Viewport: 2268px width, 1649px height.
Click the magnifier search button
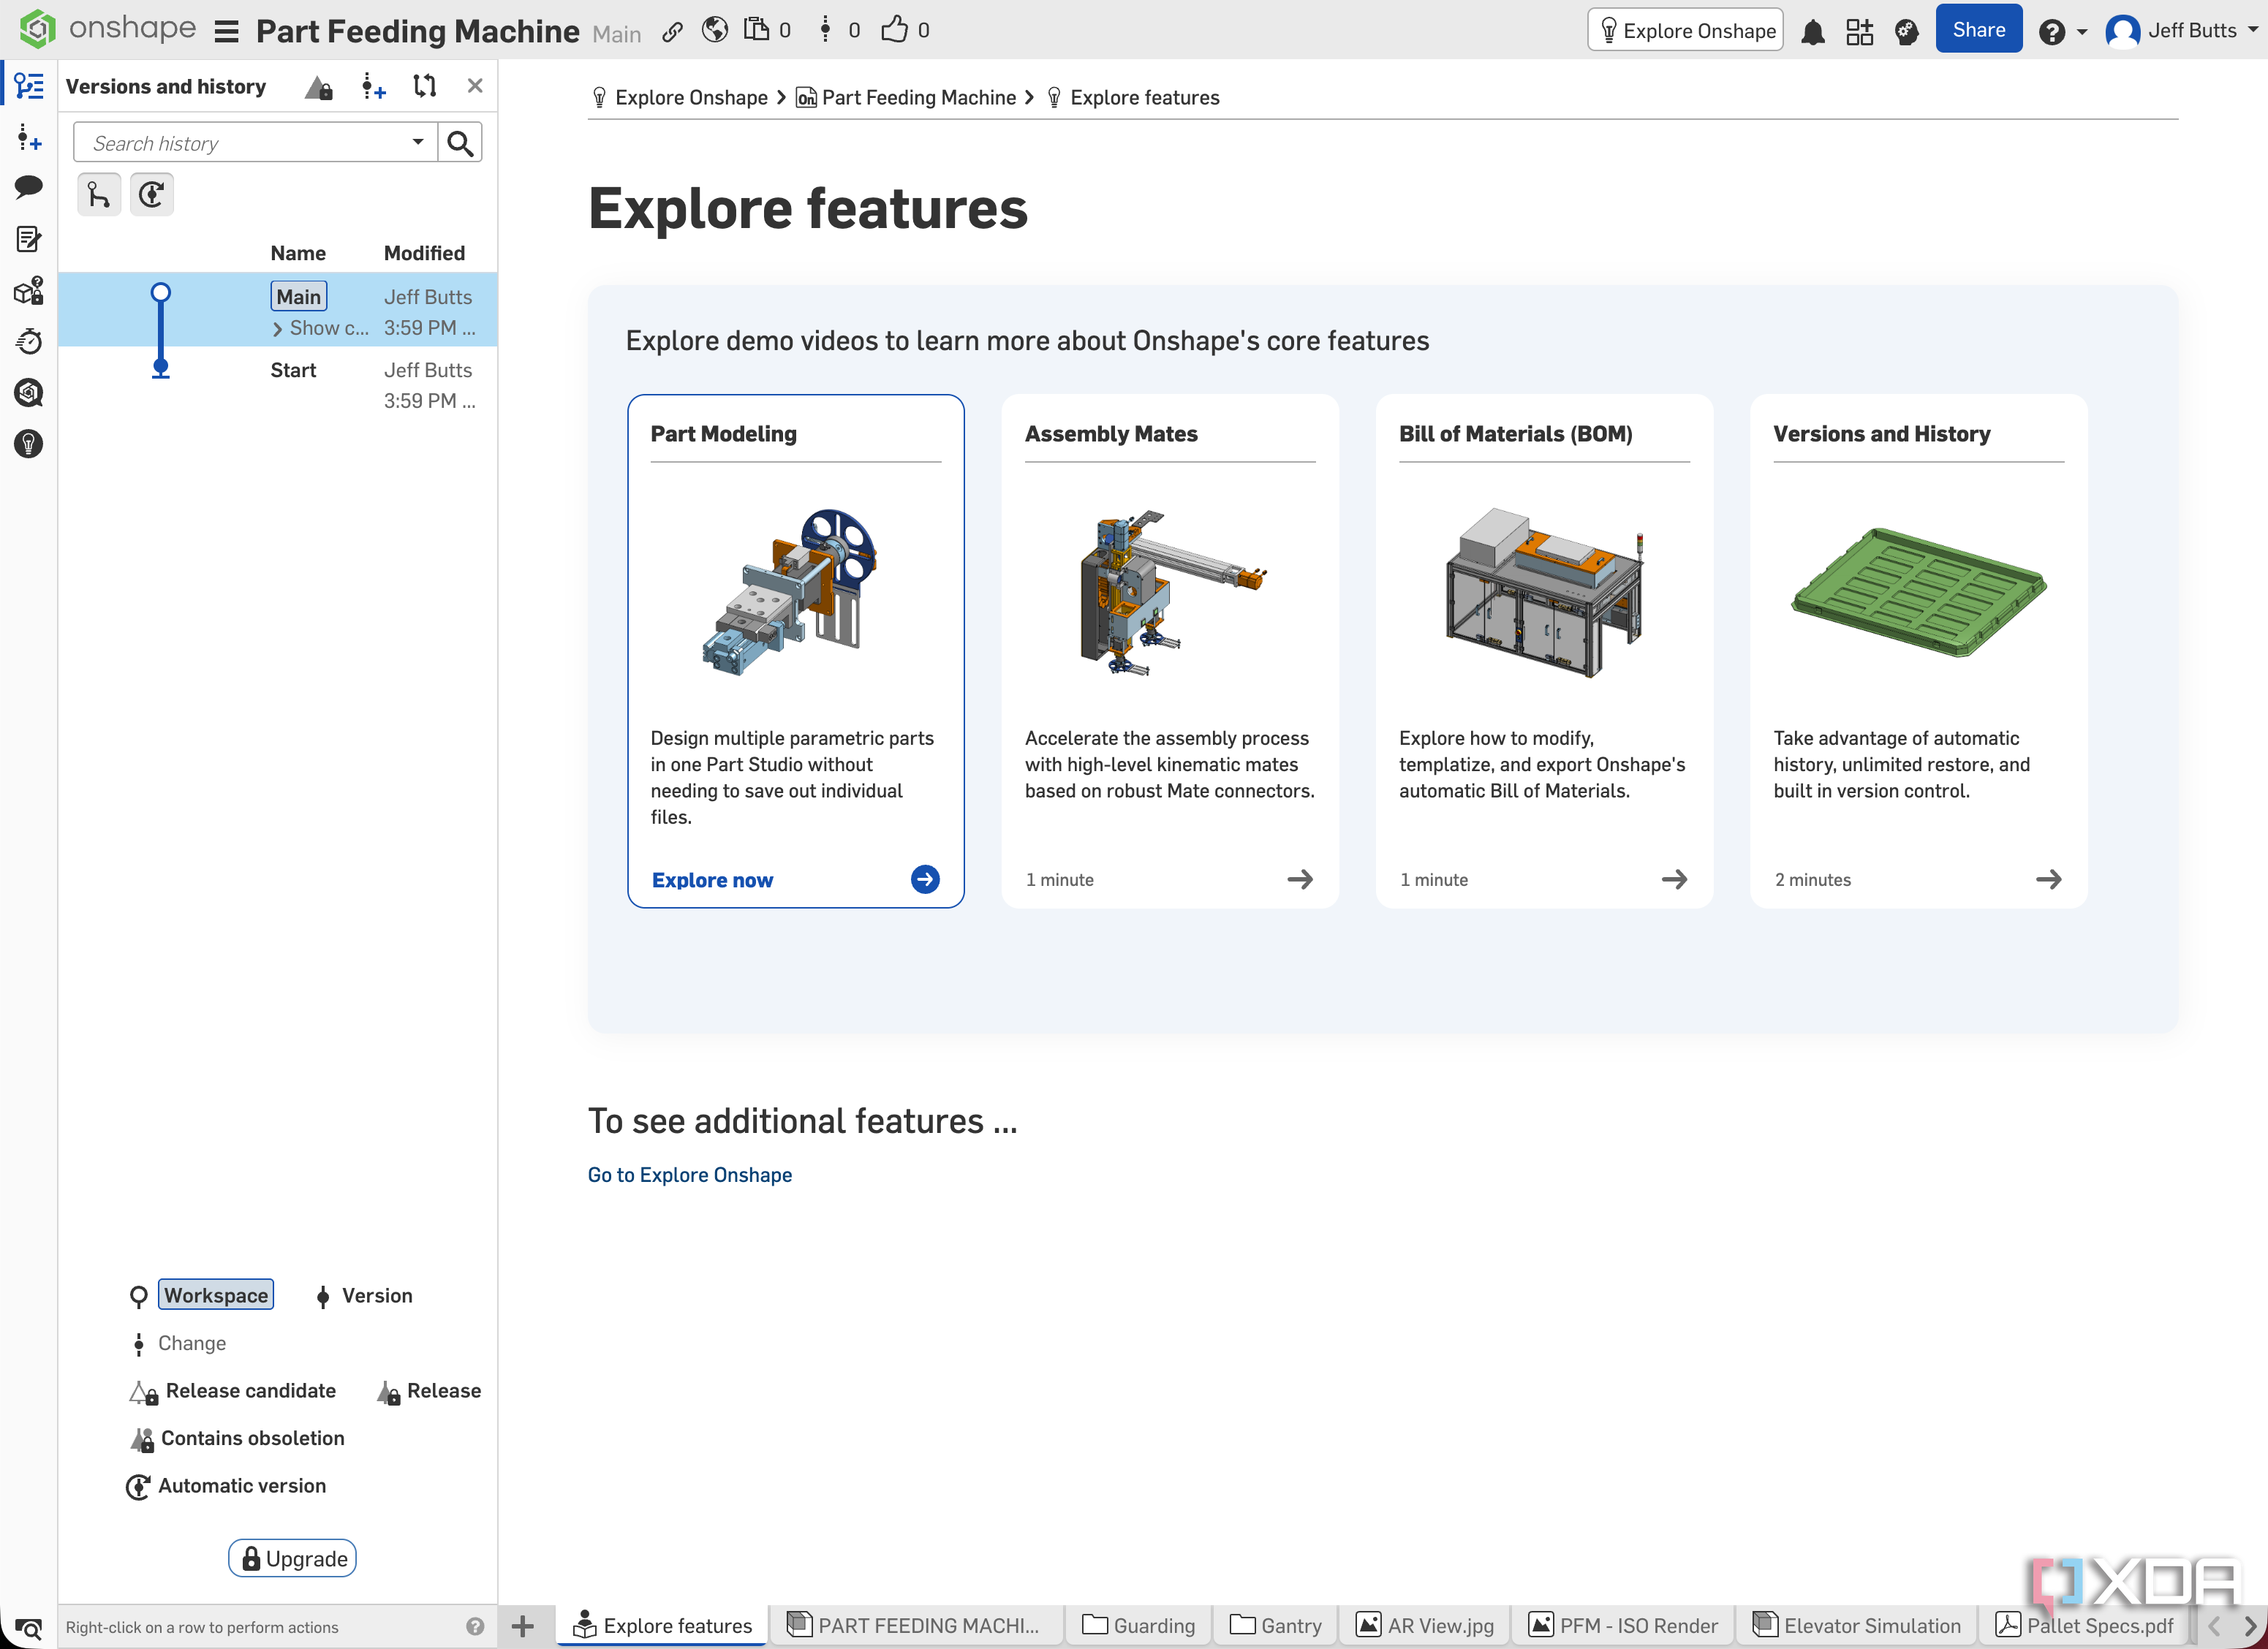click(460, 143)
